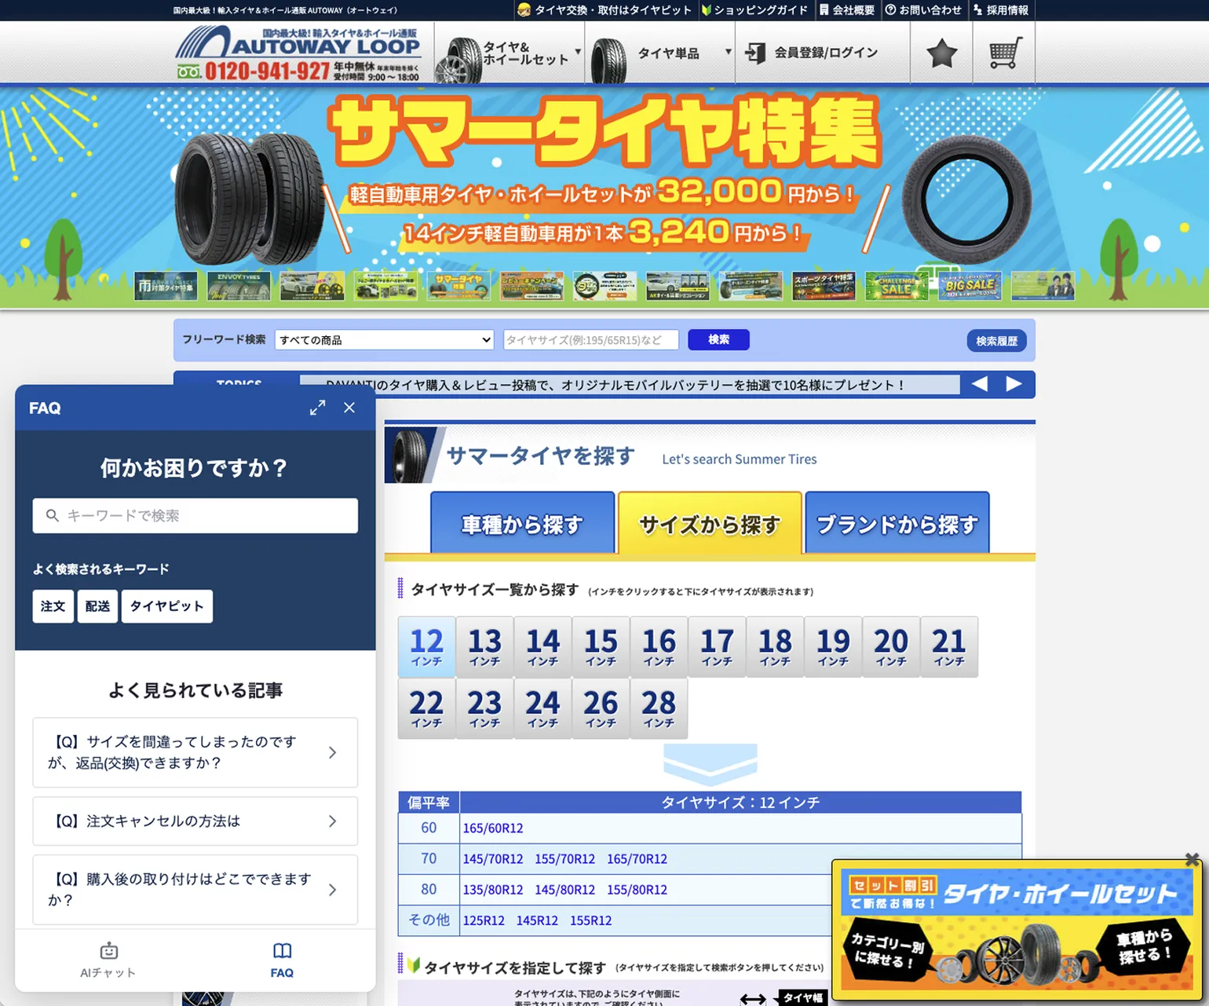This screenshot has height=1006, width=1209.
Task: Open the shopping cart icon
Action: [x=1005, y=53]
